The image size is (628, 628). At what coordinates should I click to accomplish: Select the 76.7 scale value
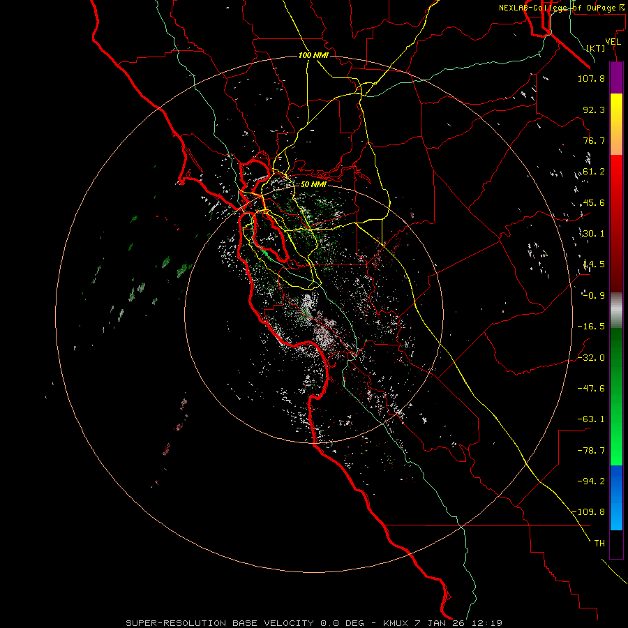point(594,140)
